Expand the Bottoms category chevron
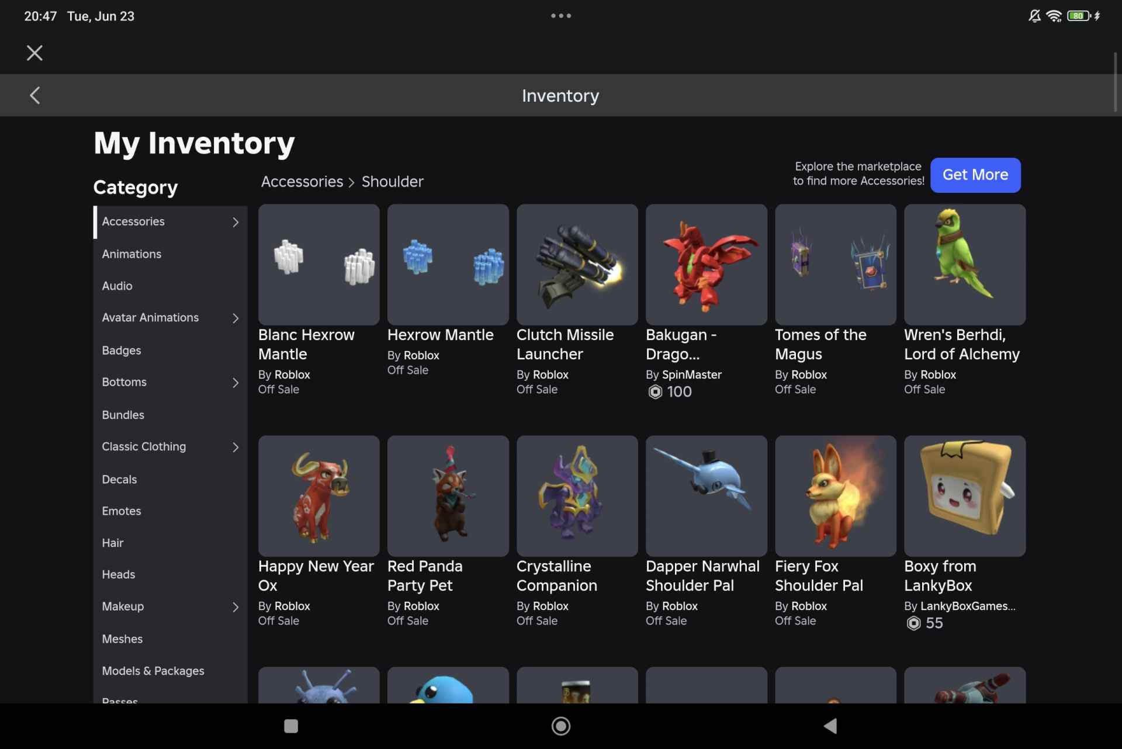The image size is (1122, 749). pyautogui.click(x=236, y=383)
